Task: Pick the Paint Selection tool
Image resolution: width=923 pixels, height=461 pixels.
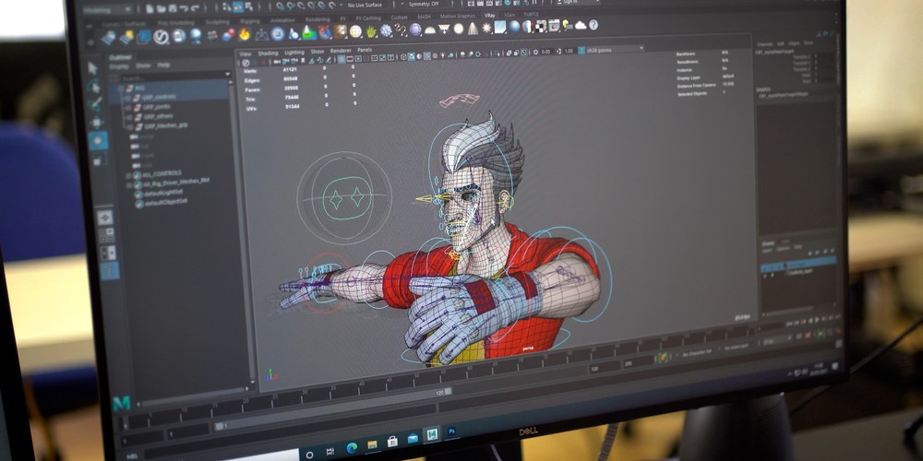Action: pos(95,104)
